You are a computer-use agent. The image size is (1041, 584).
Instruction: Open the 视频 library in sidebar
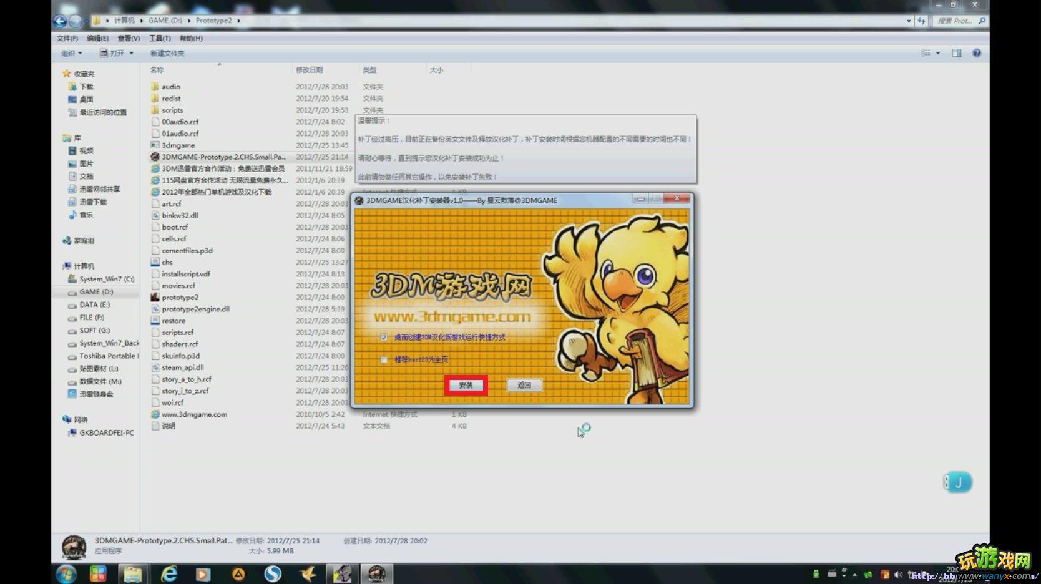(x=86, y=151)
